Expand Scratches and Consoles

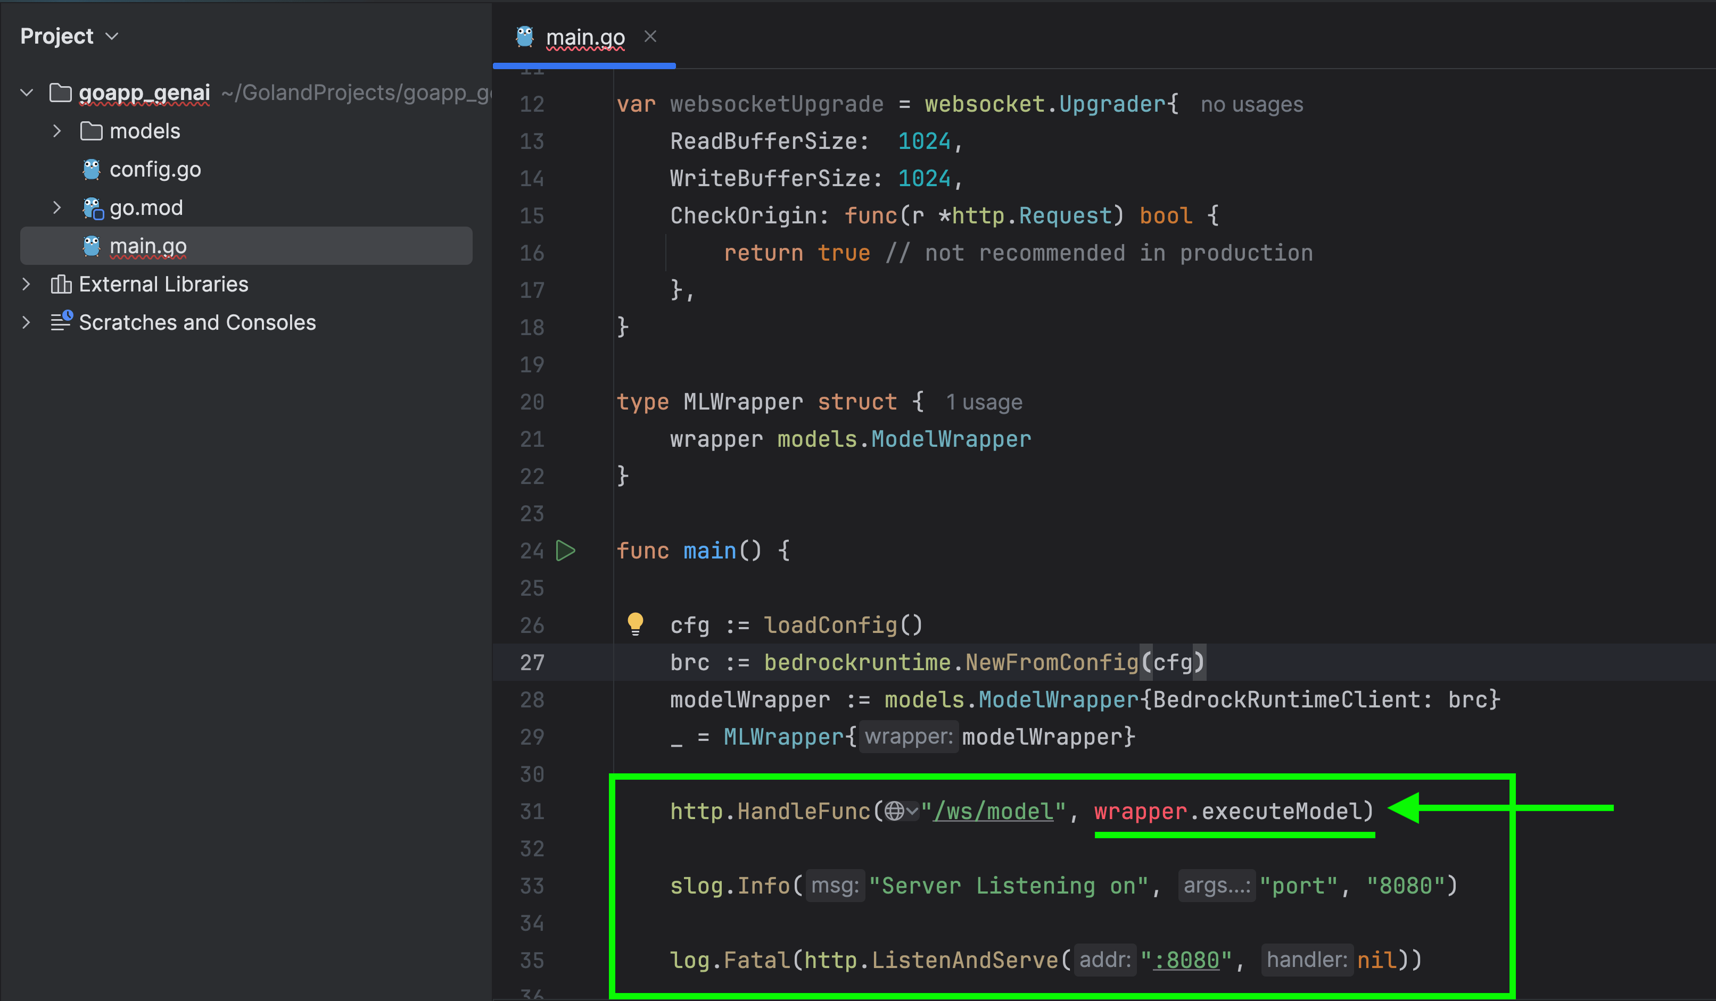coord(27,322)
